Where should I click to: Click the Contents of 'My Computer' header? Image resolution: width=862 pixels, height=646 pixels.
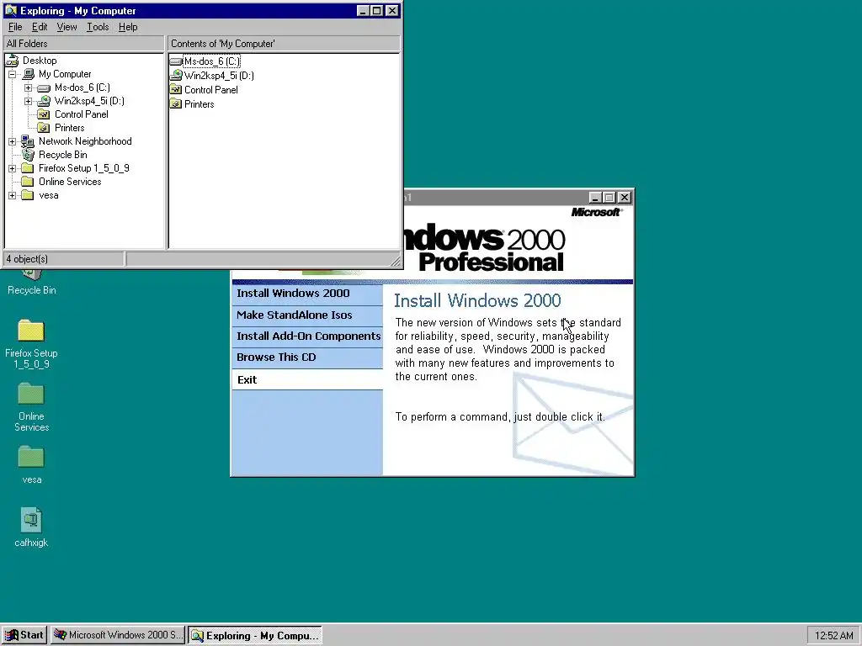284,44
